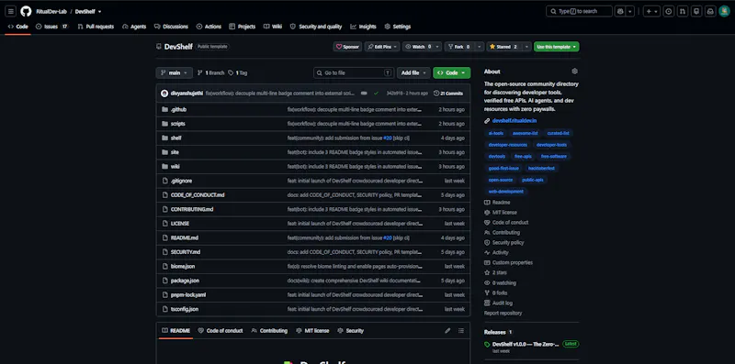Screen dimensions: 735x364
Task: Open notifications inbox icon
Action: pos(710,11)
